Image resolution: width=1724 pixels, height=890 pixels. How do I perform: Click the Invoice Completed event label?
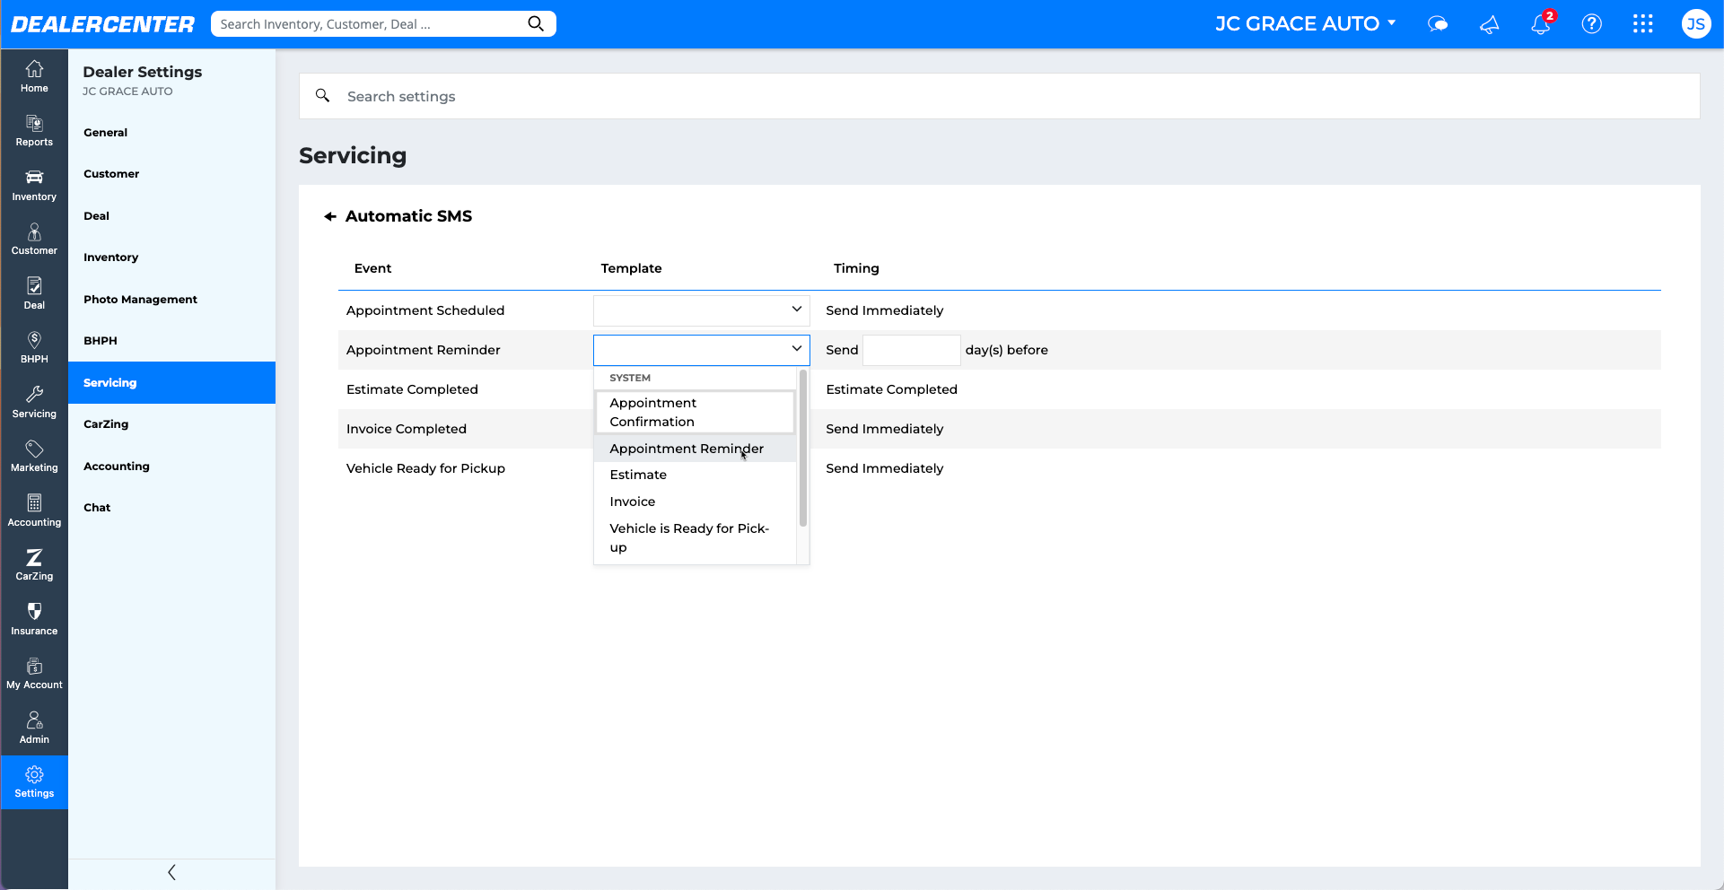(407, 429)
